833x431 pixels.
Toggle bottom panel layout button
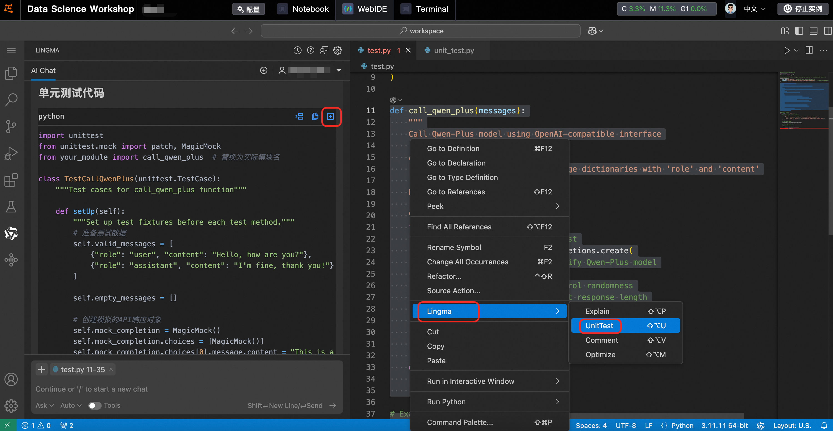813,31
